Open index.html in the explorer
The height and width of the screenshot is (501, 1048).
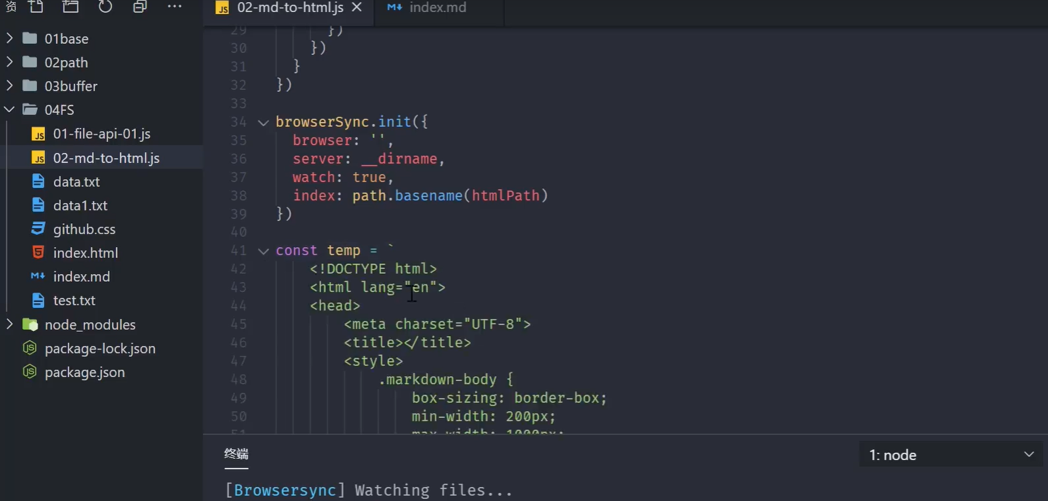point(85,253)
